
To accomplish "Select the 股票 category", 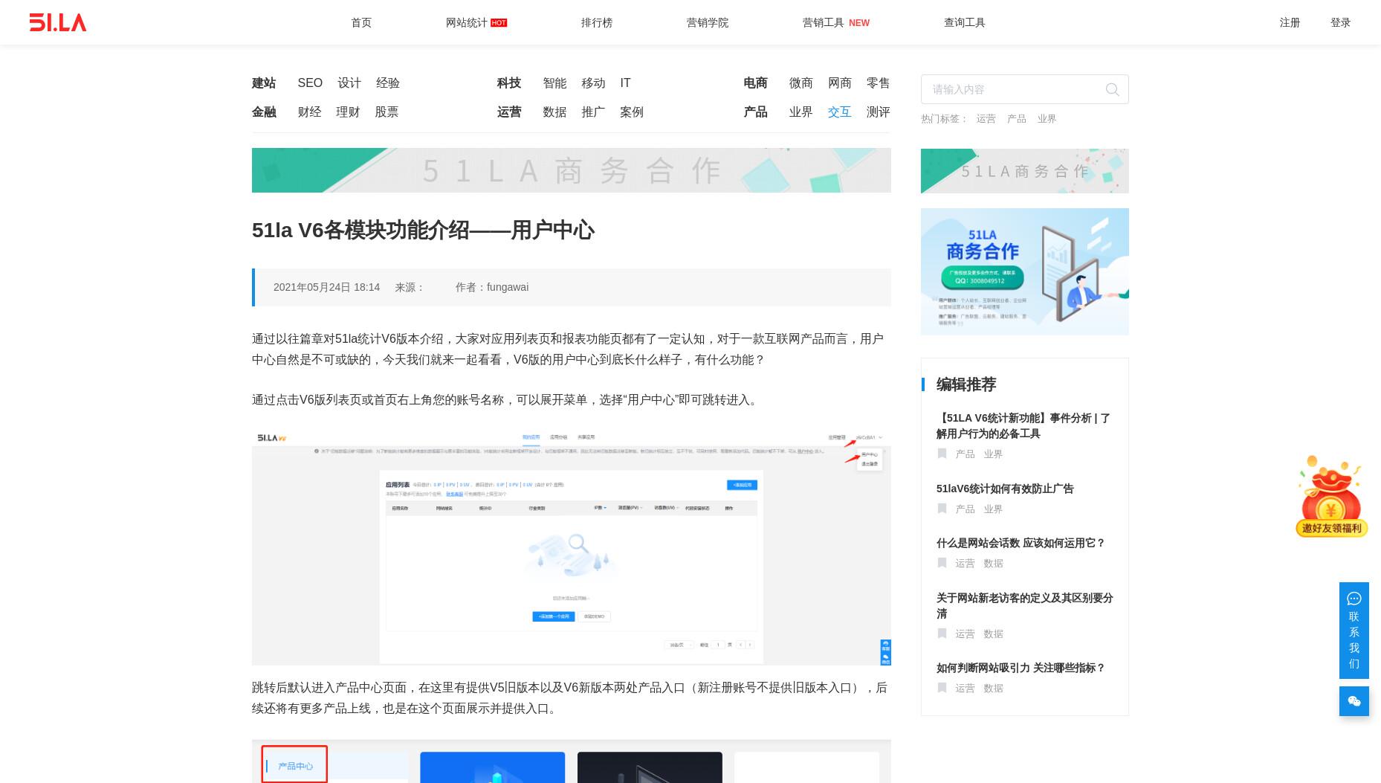I will (x=387, y=112).
